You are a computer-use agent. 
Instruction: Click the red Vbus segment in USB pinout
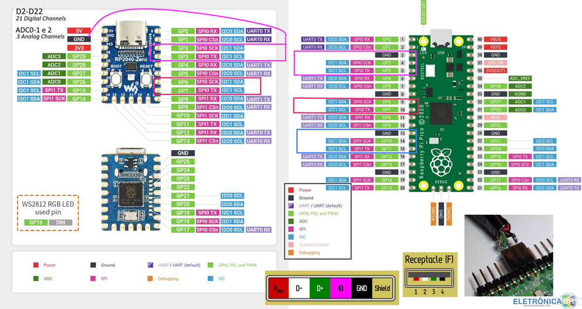pyautogui.click(x=278, y=287)
